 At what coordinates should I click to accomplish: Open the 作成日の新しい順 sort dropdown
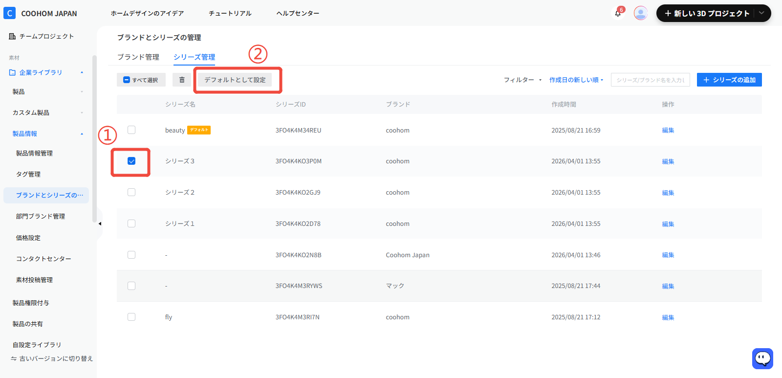tap(576, 80)
